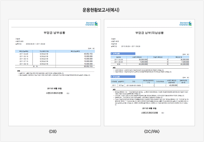
Task: Click the total amount '80,052,153'
Action: point(88,66)
